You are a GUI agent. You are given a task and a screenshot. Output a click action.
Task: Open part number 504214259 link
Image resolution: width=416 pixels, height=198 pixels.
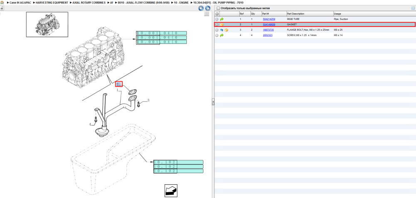[269, 19]
